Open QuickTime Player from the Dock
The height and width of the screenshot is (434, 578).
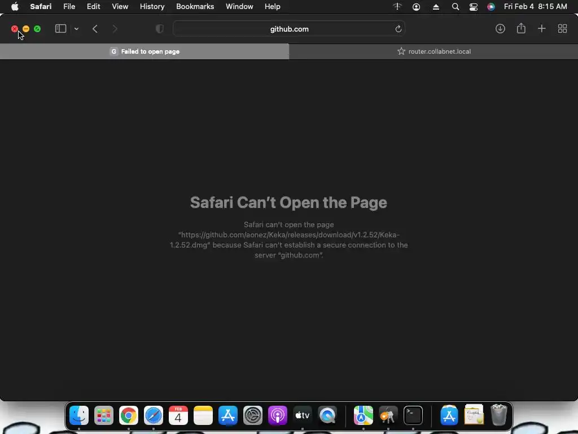327,415
